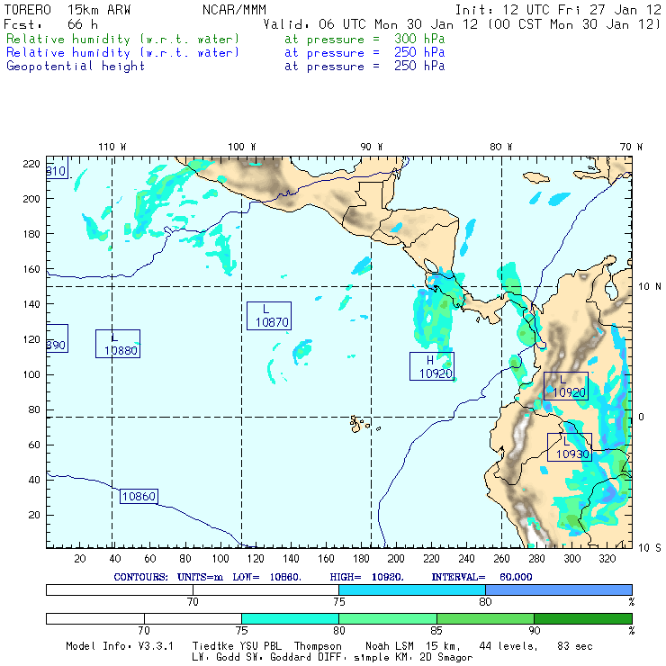666x666 pixels.
Task: Click the 'L 10870' low-center label box
Action: point(269,316)
